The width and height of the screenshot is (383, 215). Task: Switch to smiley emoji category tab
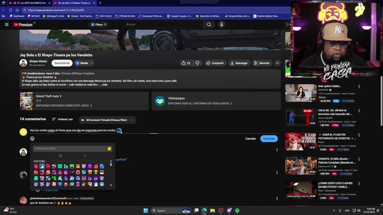(x=60, y=156)
